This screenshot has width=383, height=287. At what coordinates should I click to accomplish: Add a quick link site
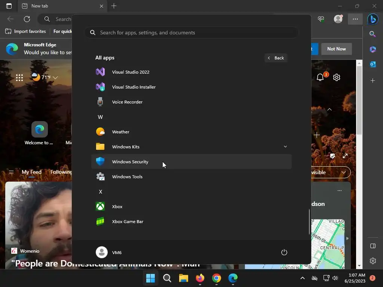pyautogui.click(x=317, y=135)
